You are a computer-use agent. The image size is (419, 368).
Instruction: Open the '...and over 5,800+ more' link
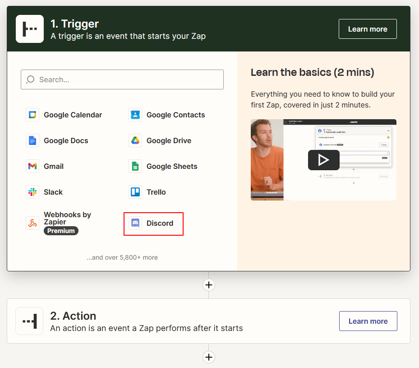[x=122, y=257]
